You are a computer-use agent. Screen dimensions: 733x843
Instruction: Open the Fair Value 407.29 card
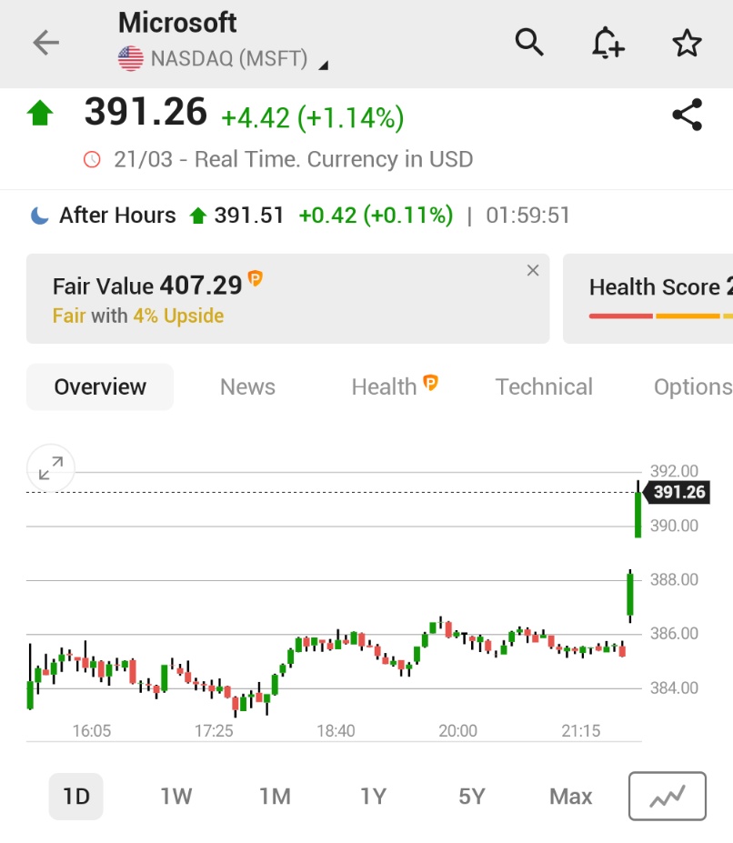coord(287,298)
